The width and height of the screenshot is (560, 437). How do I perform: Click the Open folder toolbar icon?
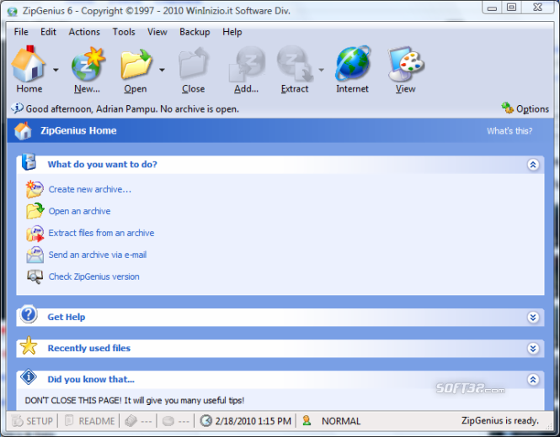click(x=136, y=64)
